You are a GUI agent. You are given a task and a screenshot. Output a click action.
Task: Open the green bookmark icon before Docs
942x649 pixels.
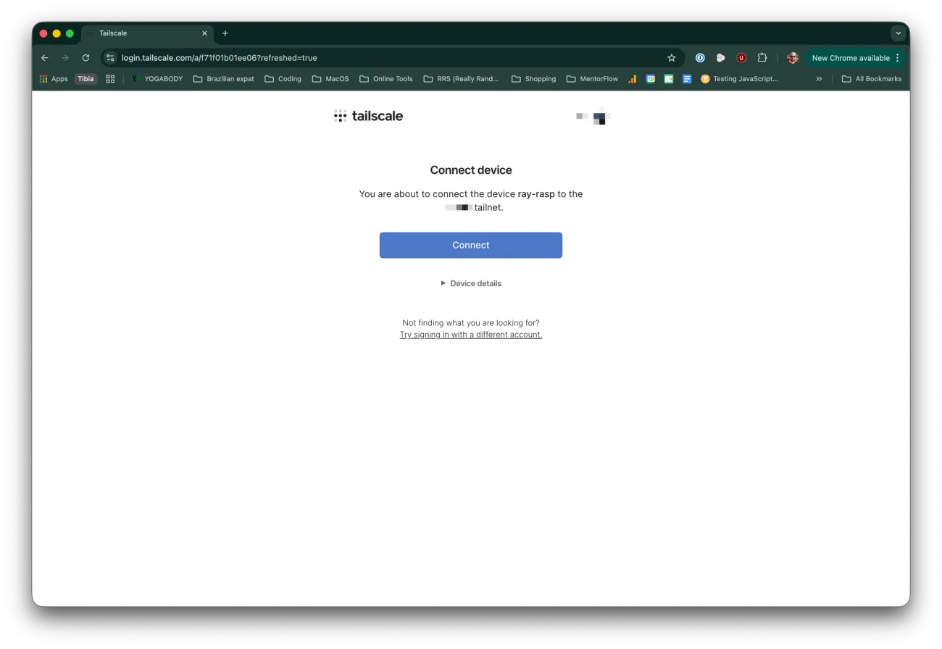[x=668, y=79]
